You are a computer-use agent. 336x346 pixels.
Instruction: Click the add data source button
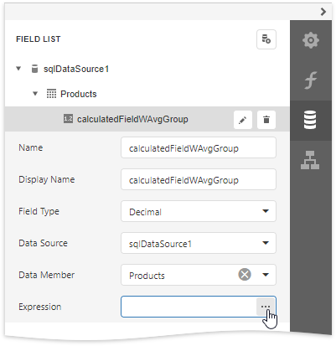click(x=266, y=39)
